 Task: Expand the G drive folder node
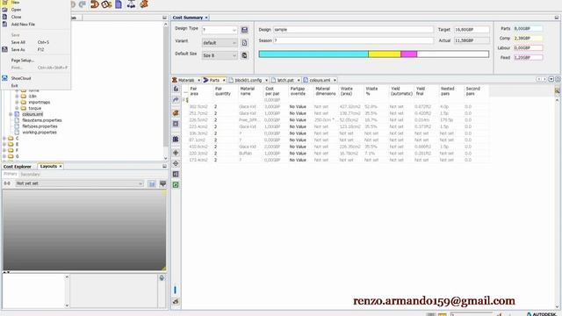click(4, 156)
